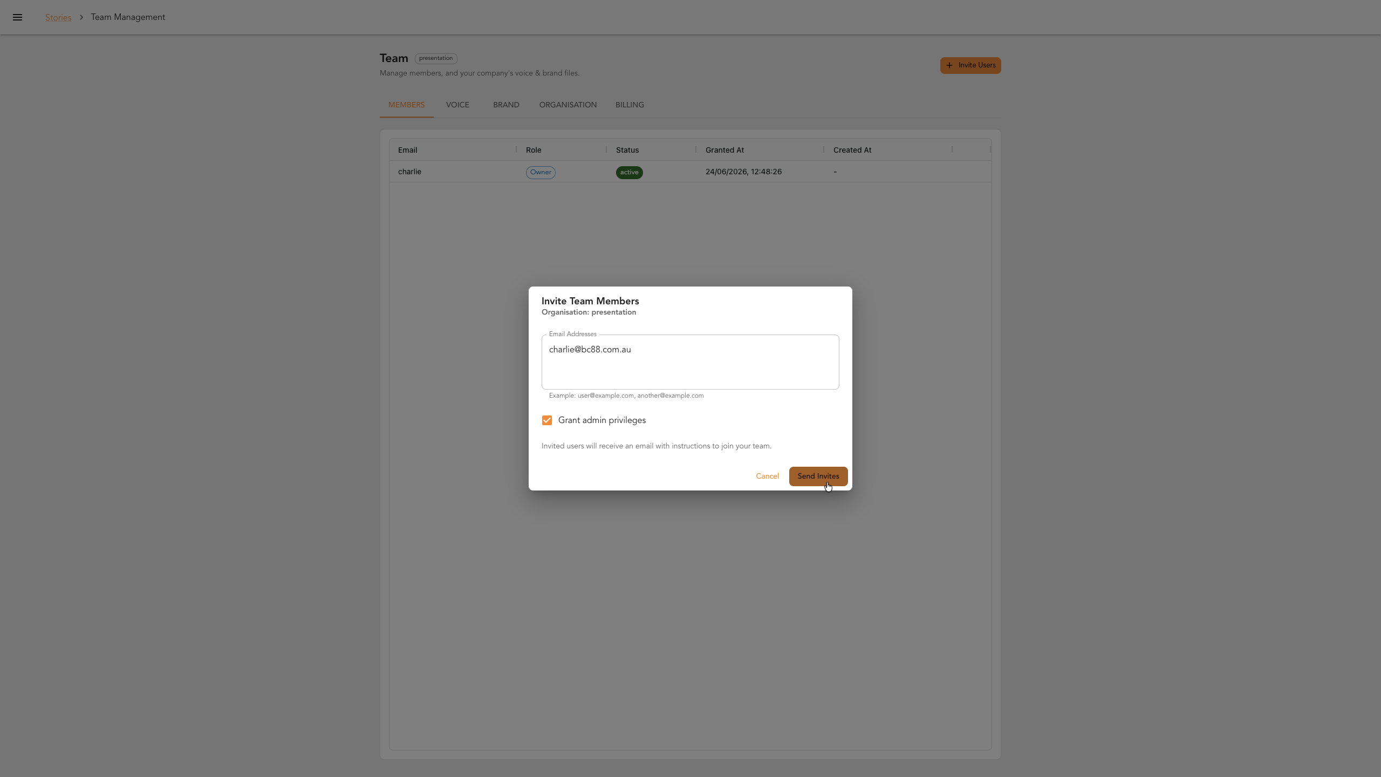Image resolution: width=1381 pixels, height=777 pixels.
Task: Click the Owner role badge
Action: tap(541, 172)
